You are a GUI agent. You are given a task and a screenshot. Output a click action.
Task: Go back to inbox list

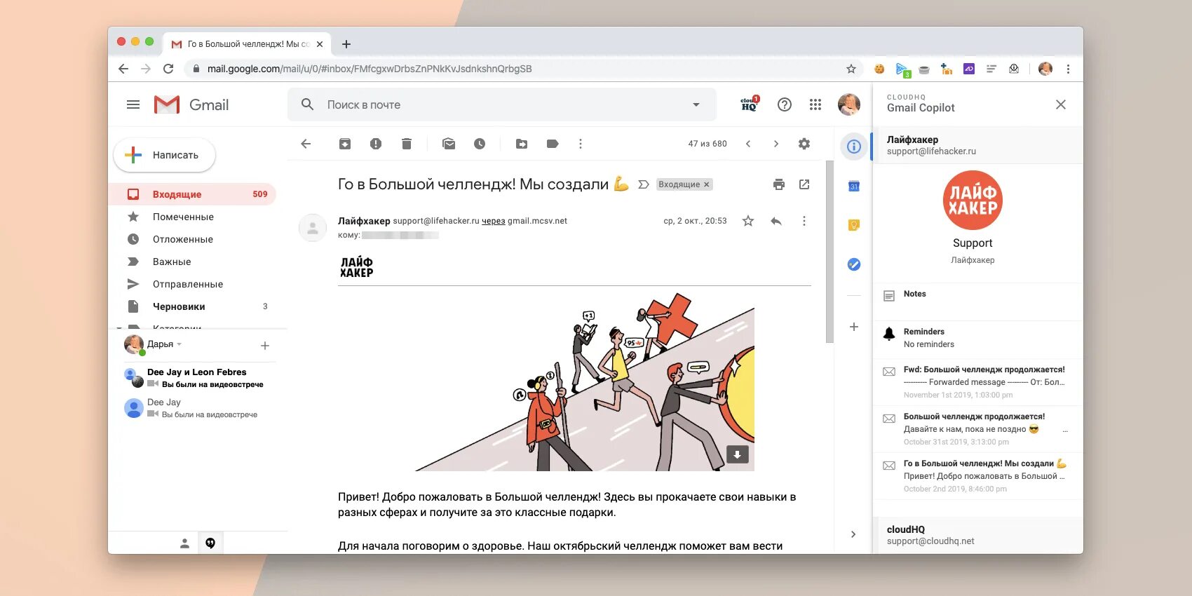tap(306, 144)
